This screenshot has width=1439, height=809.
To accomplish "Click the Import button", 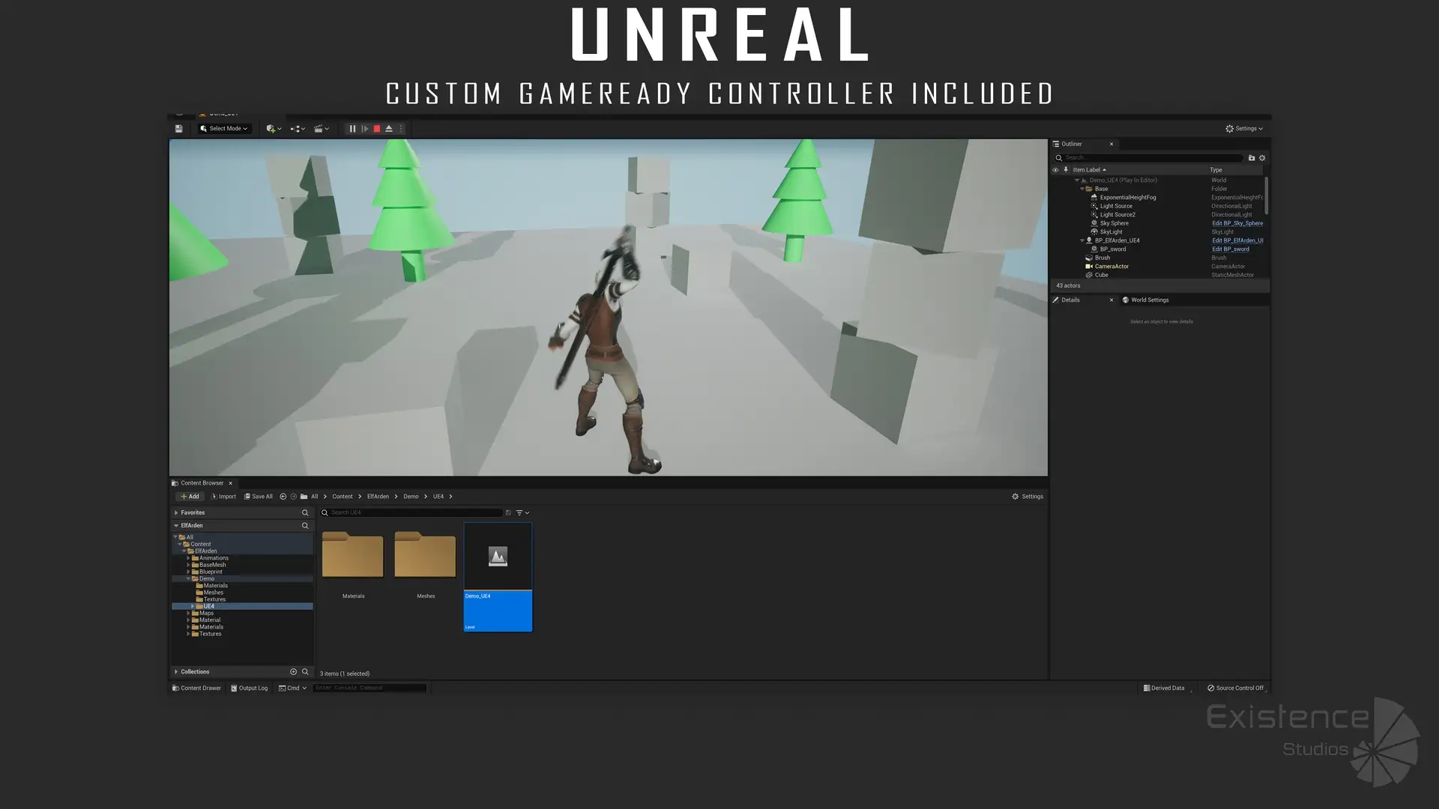I will coord(223,497).
